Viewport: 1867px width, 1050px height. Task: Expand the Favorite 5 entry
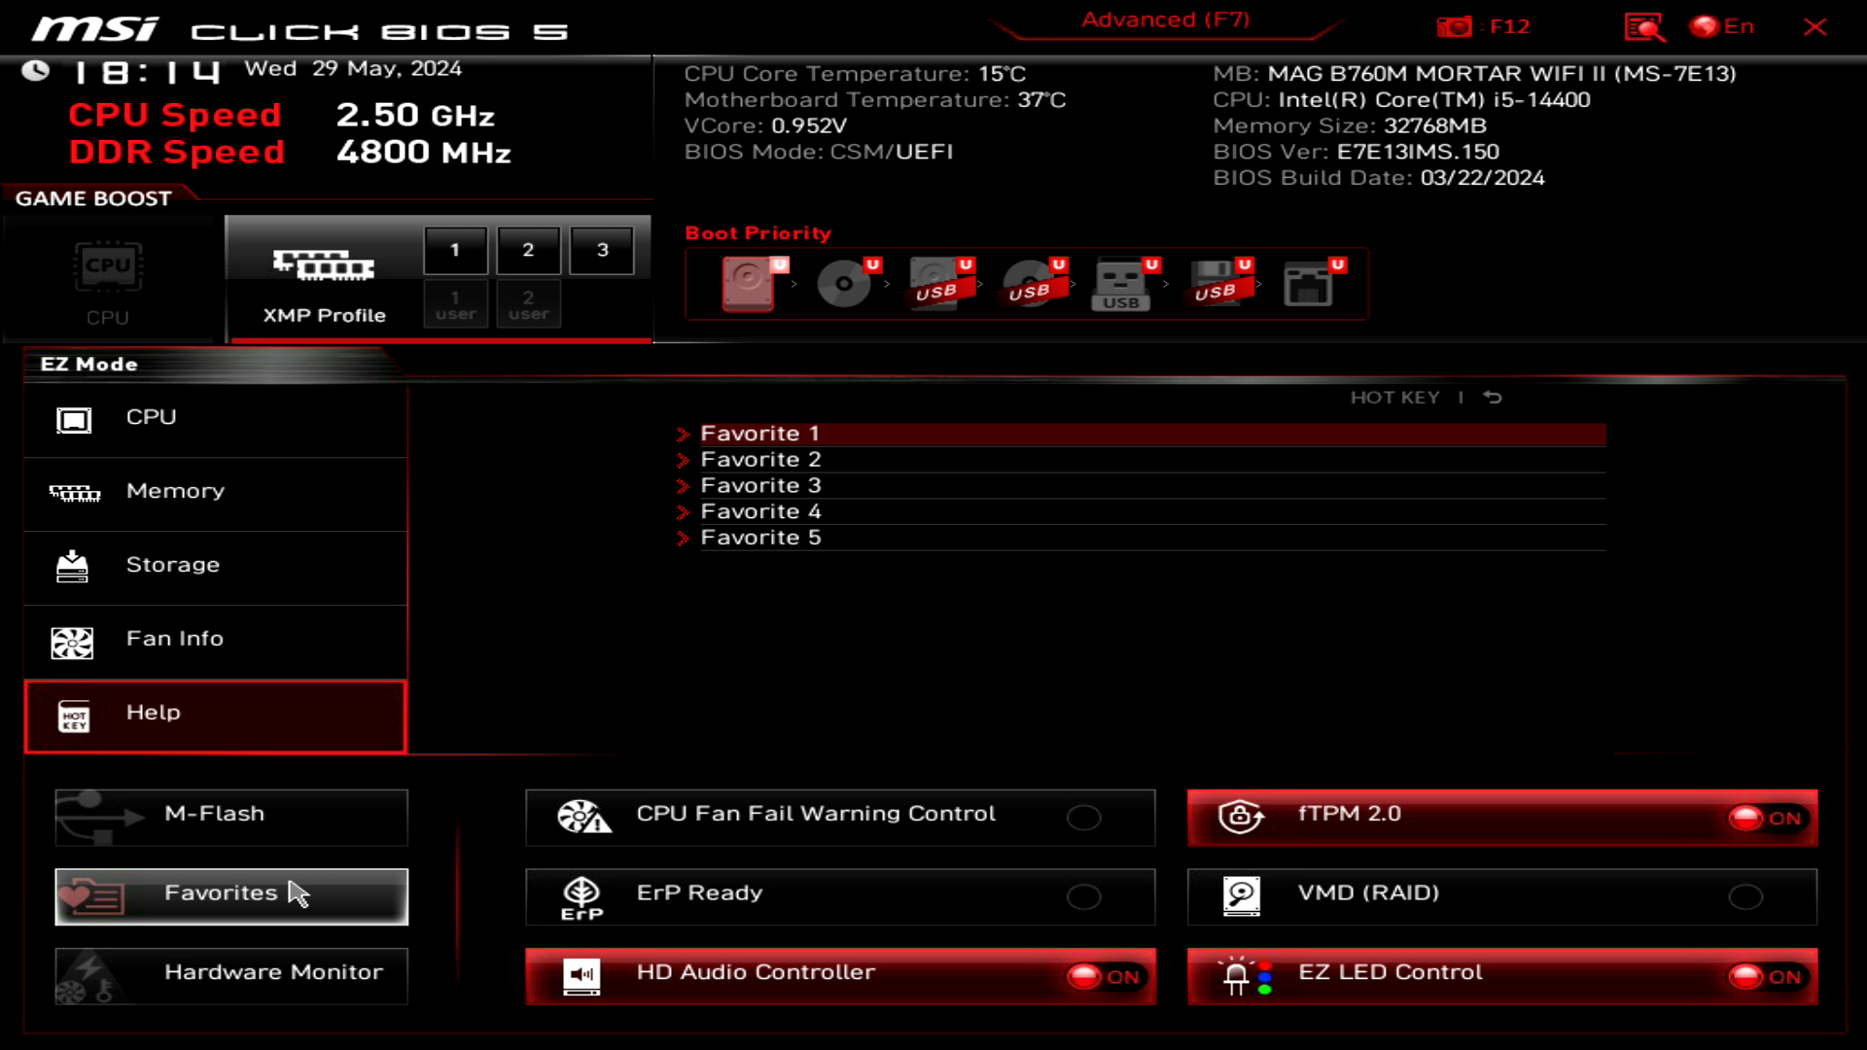[759, 538]
